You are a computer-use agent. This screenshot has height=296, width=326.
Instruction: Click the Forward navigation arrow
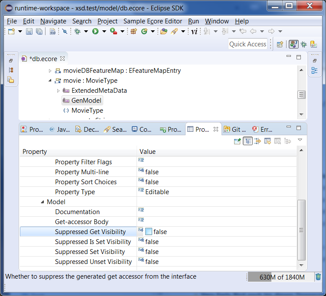point(271,31)
